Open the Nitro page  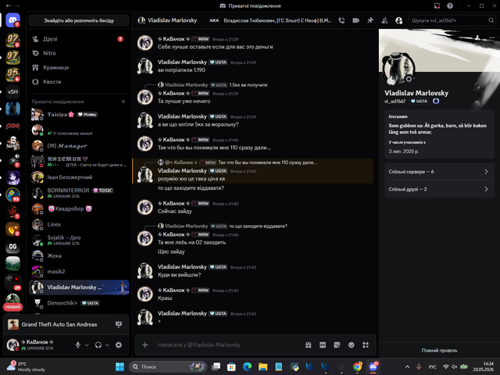(79, 53)
